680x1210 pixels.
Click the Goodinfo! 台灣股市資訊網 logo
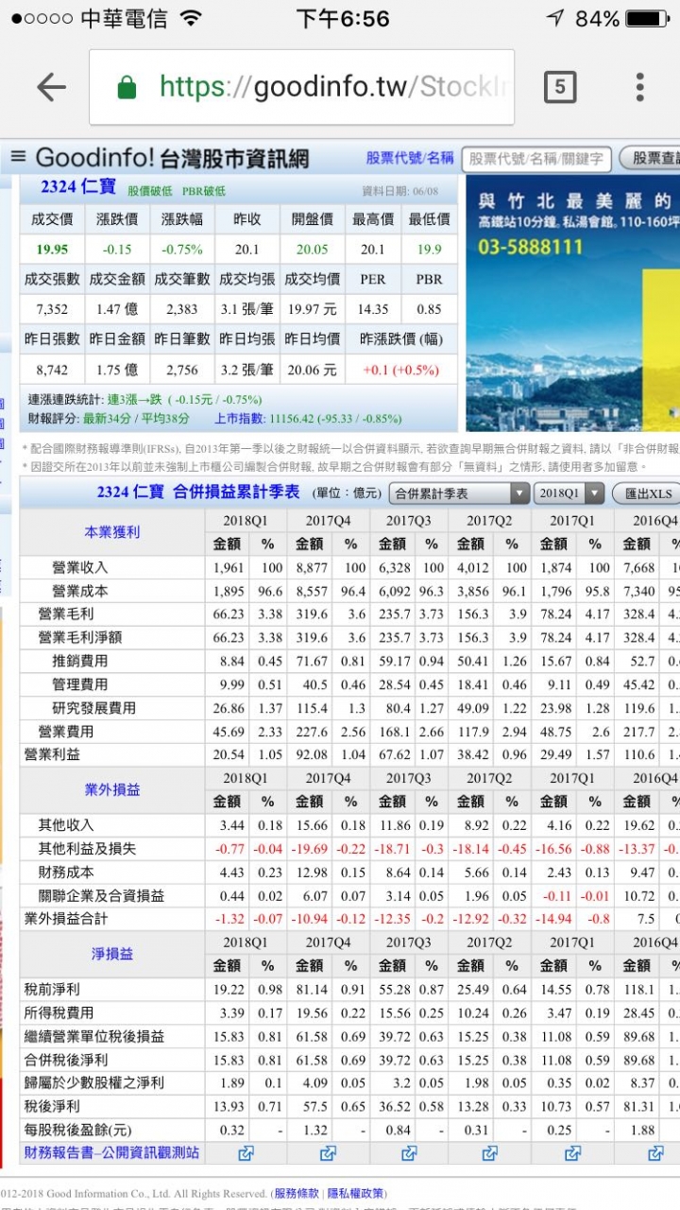tap(172, 158)
